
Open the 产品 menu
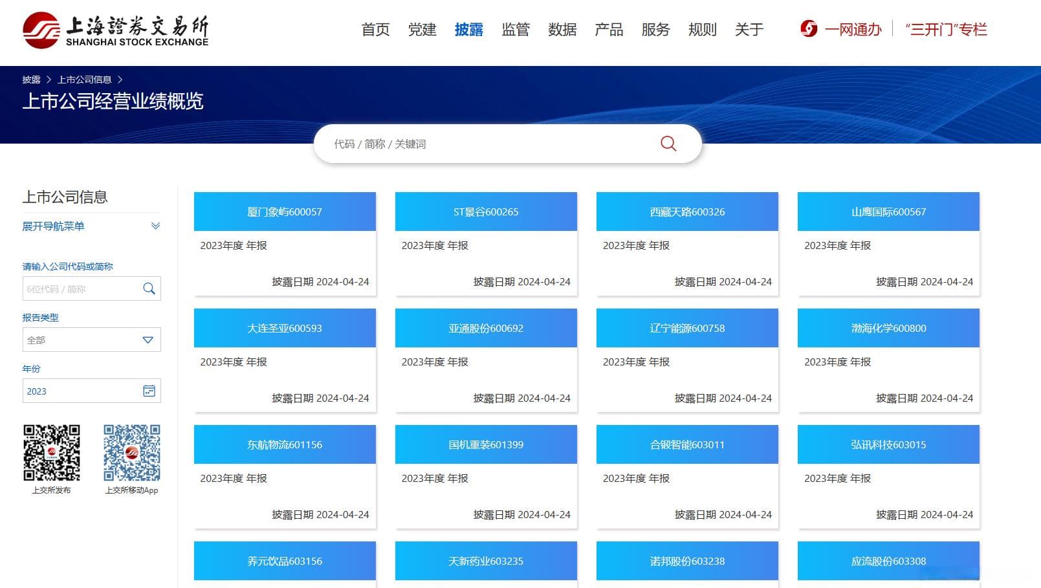click(x=609, y=30)
